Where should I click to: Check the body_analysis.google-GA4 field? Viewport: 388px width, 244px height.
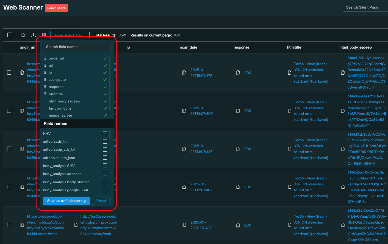(x=105, y=190)
